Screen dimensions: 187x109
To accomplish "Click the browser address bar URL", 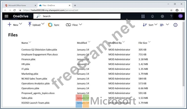I will point(51,10).
